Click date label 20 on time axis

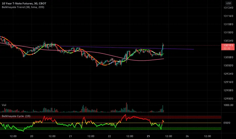[x=32, y=136]
